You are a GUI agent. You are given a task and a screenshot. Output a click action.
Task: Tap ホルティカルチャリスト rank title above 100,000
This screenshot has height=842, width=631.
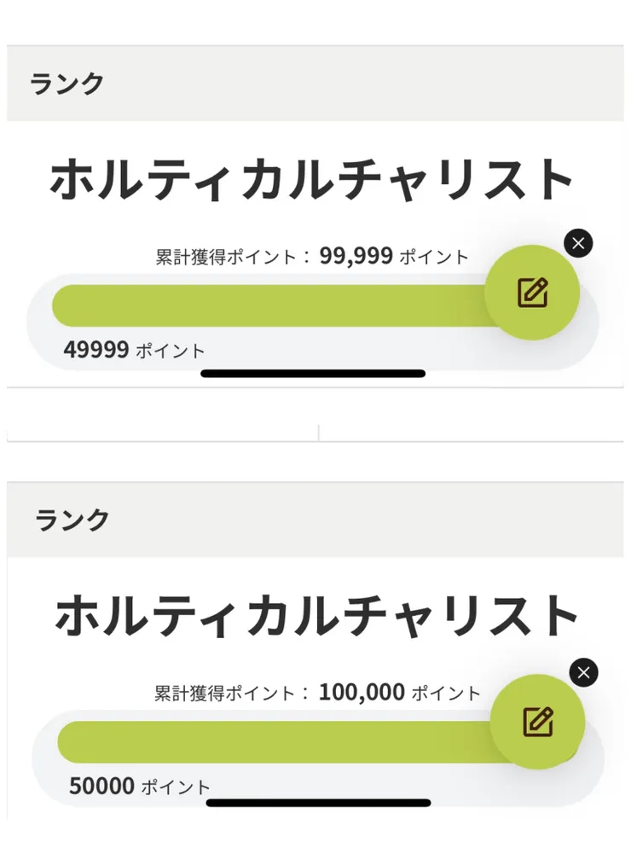click(317, 616)
